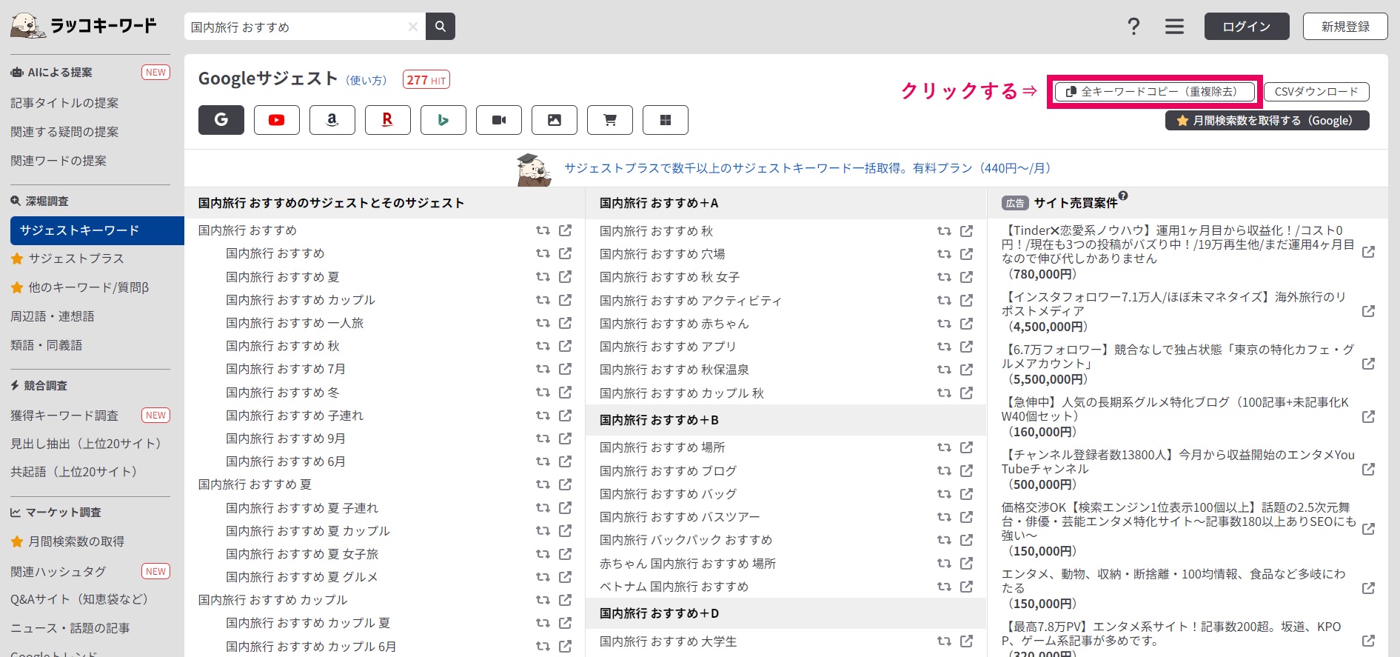Click the ラッコキーワード logo

point(84,26)
